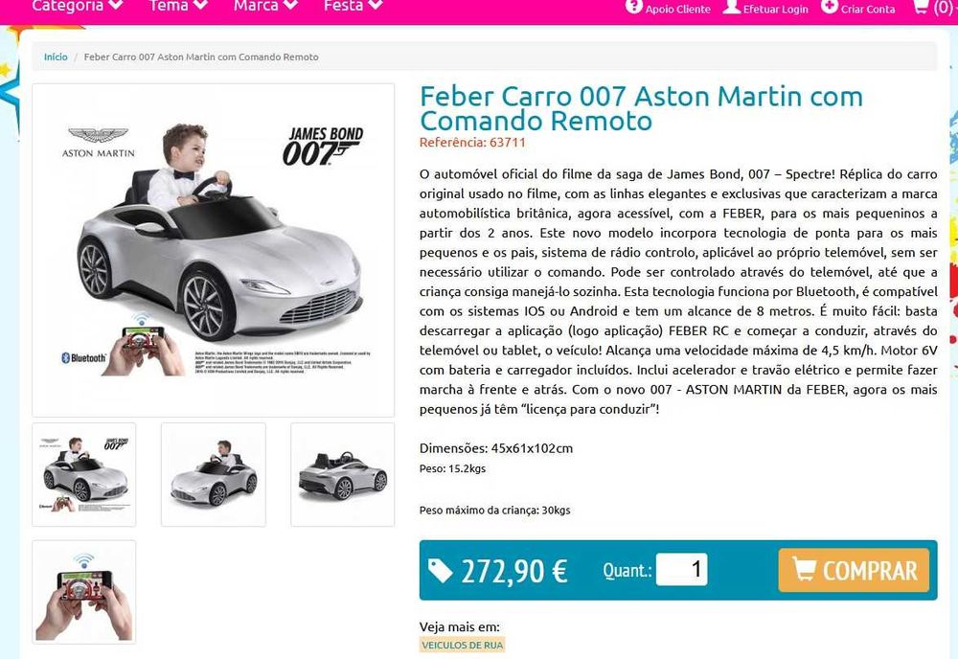Click the main Aston Martin product image
Image resolution: width=958 pixels, height=659 pixels.
coord(214,250)
